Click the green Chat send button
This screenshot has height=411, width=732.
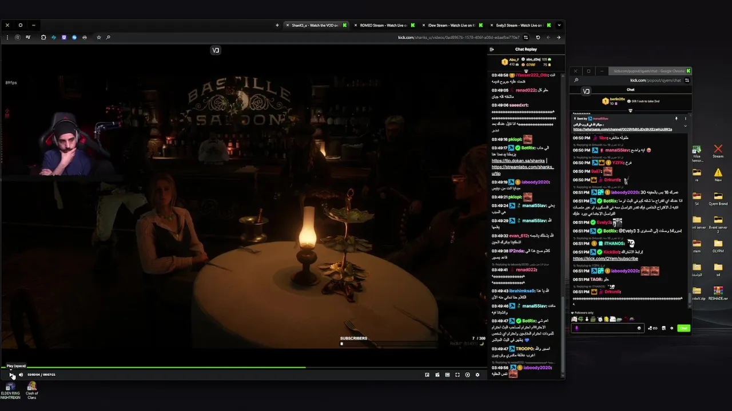point(683,328)
